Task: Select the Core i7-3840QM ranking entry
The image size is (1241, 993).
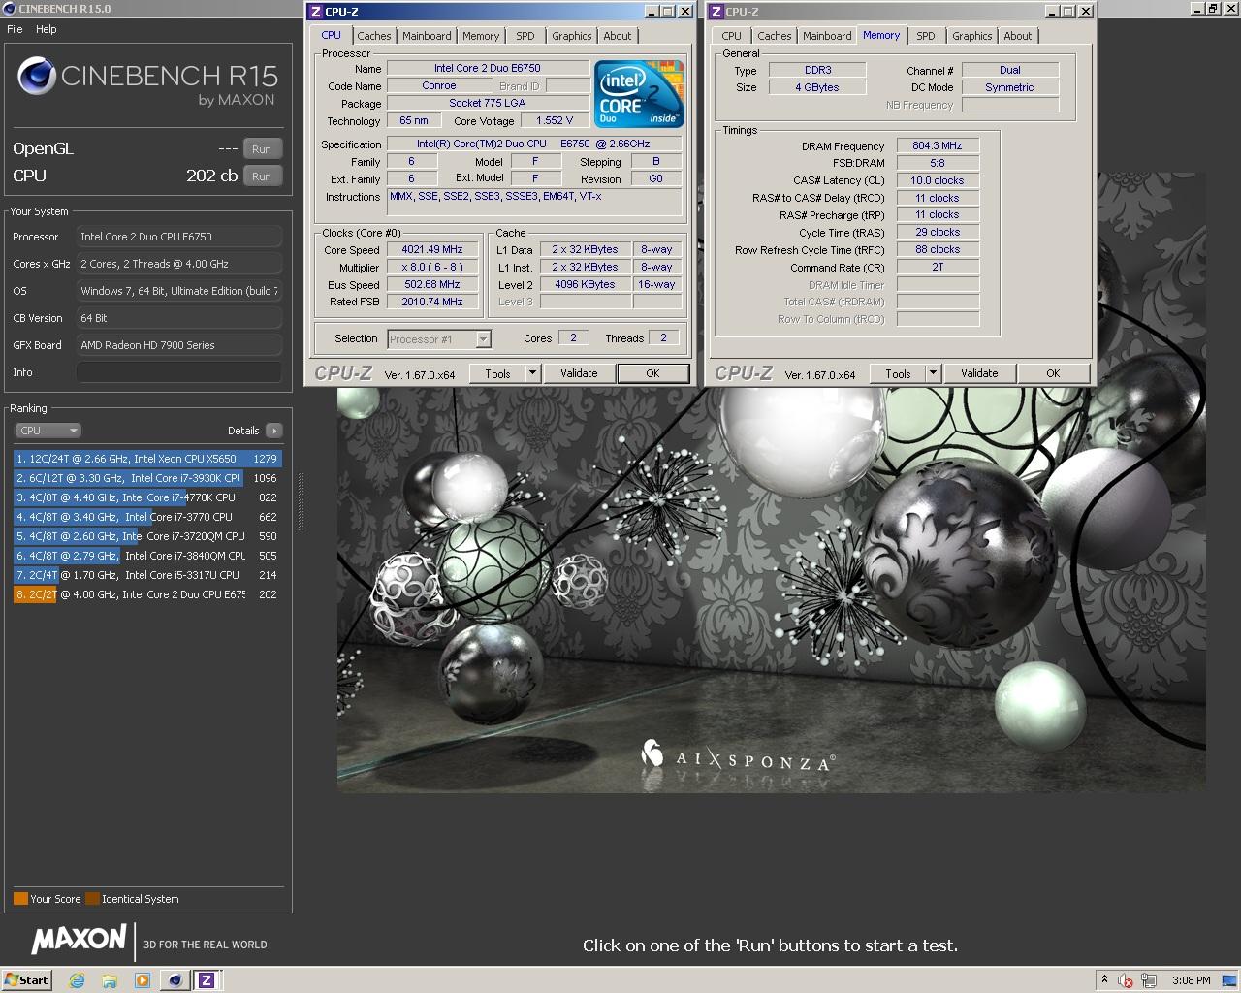Action: 147,556
